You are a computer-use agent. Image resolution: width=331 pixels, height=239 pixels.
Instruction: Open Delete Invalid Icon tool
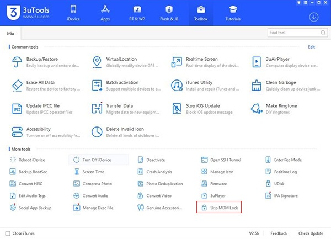click(125, 132)
